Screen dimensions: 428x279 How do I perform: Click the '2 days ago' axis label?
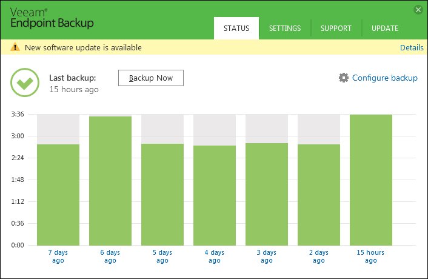[x=319, y=257]
